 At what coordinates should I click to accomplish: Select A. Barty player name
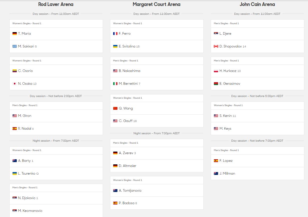point(24,161)
